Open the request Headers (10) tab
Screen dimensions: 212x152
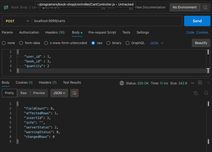[55, 32]
